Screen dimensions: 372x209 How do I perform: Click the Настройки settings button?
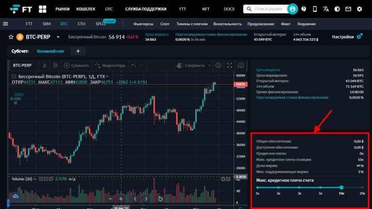click(343, 37)
